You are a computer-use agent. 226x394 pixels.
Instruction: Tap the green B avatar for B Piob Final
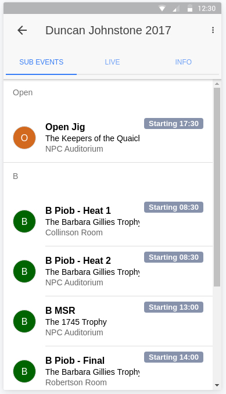tap(24, 371)
